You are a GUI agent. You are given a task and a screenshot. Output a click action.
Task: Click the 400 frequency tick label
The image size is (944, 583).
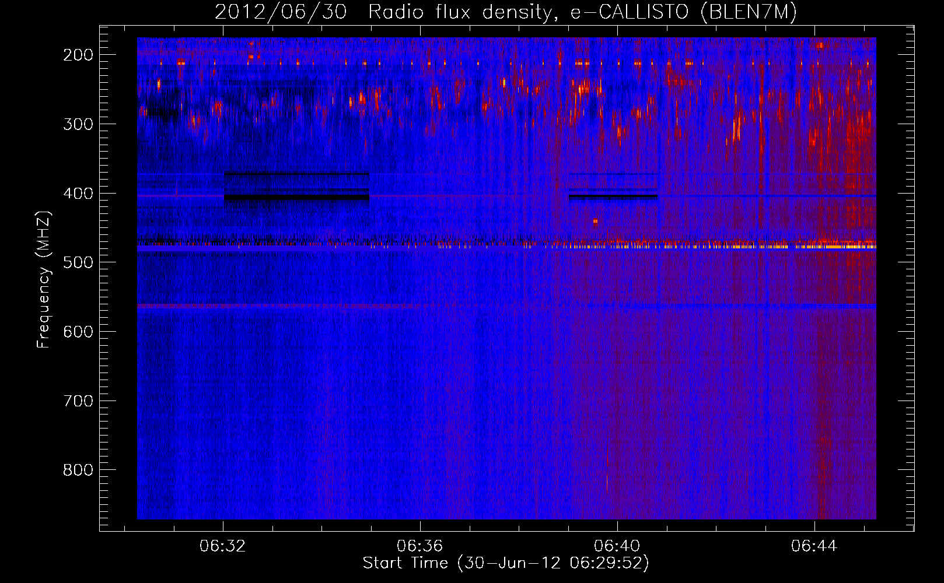click(x=78, y=194)
